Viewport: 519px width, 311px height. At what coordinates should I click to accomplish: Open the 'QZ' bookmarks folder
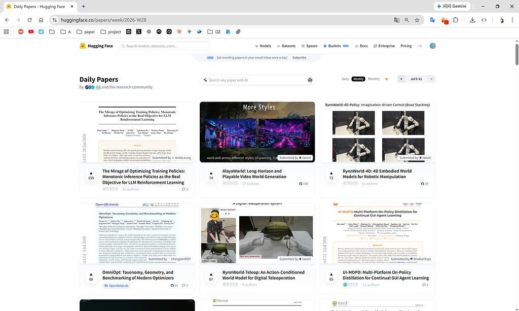[x=214, y=32]
